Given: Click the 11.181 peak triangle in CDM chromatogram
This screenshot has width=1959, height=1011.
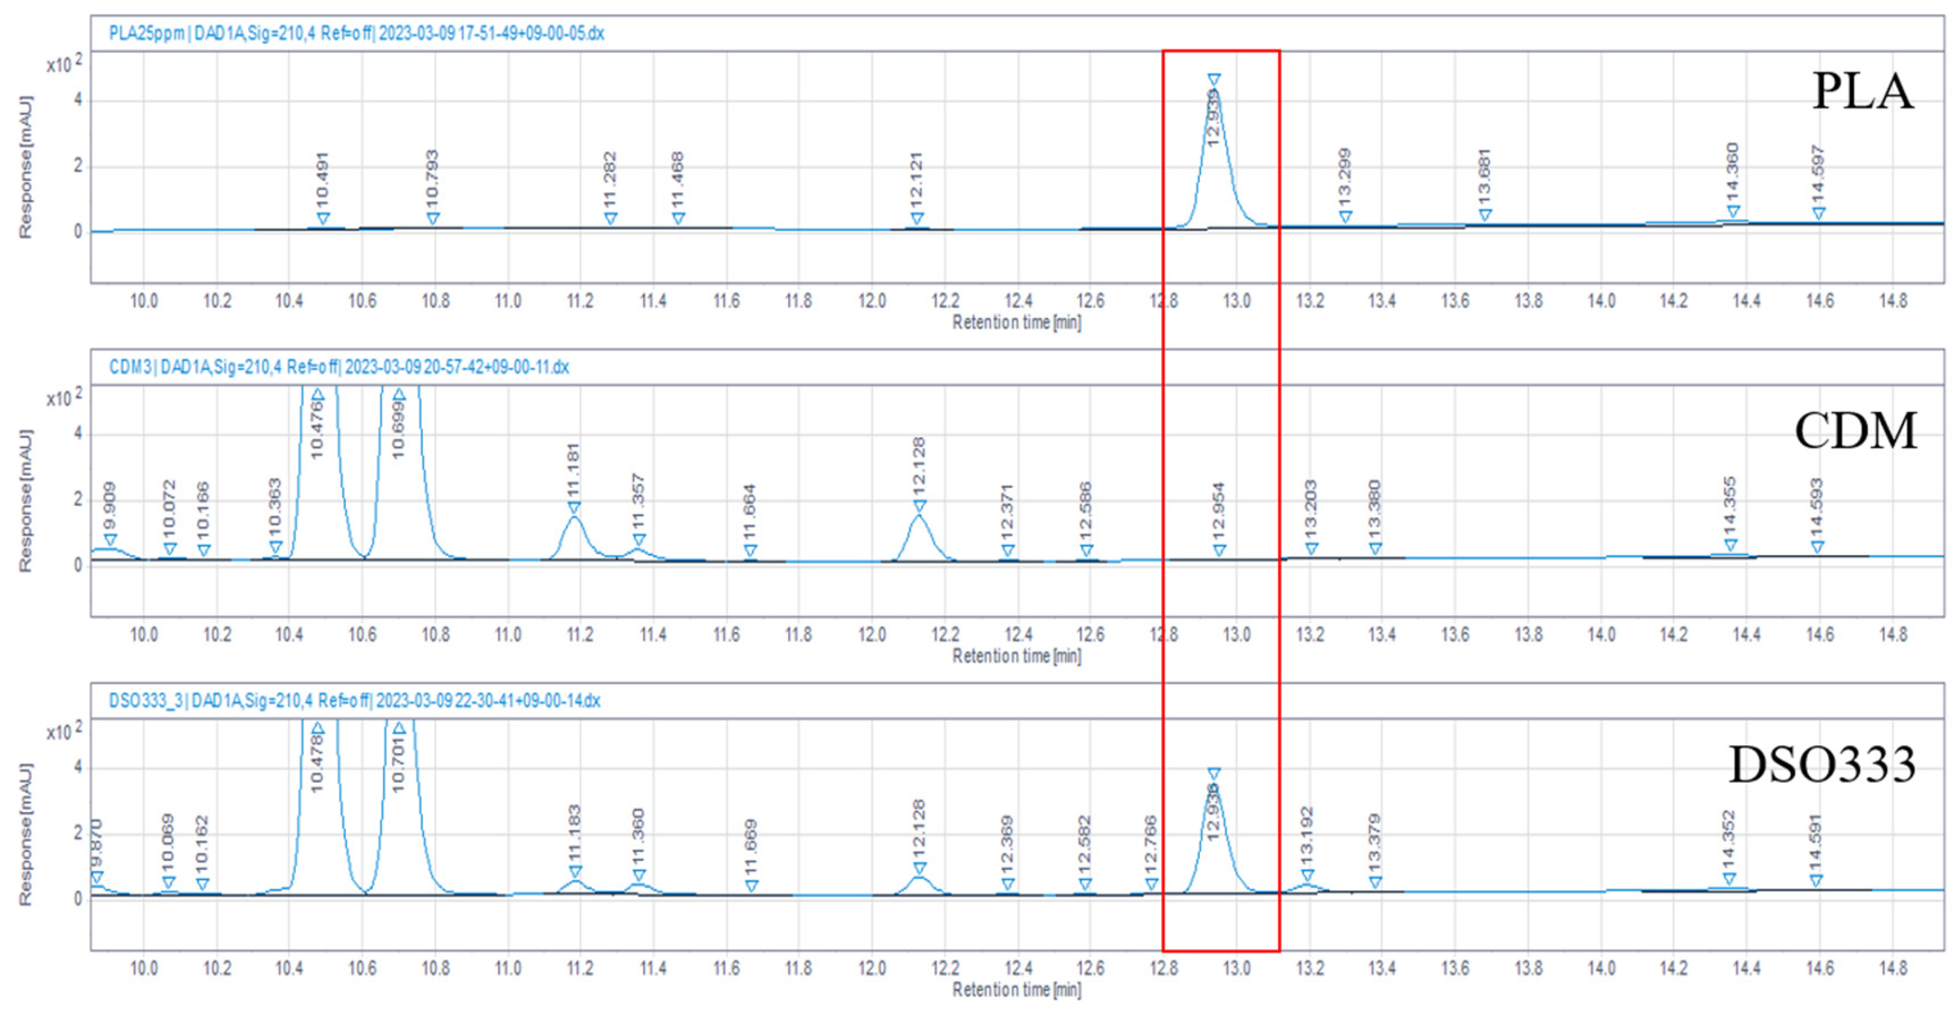Looking at the screenshot, I should click(574, 508).
